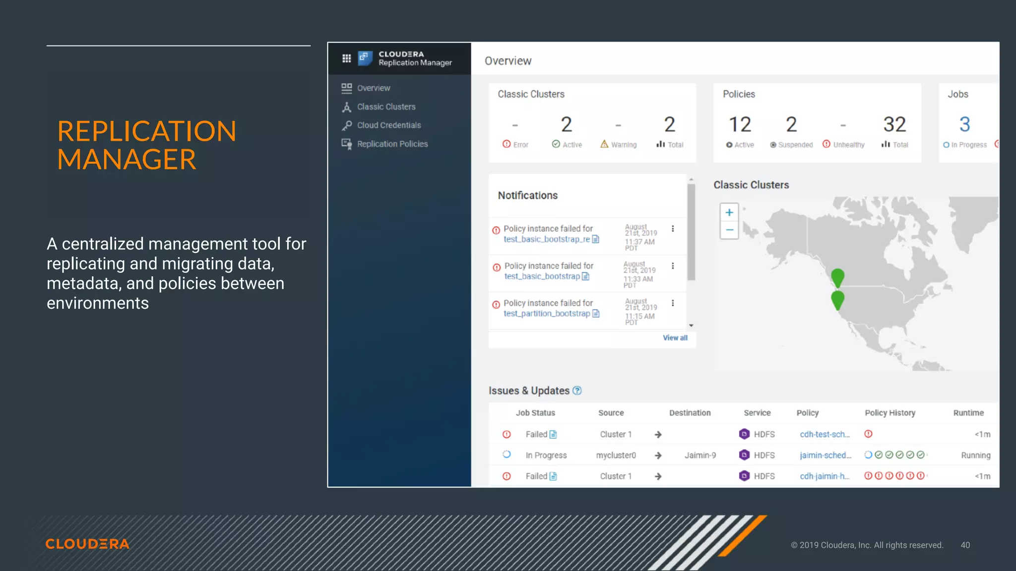
Task: Click the lower green map cluster marker
Action: point(837,300)
